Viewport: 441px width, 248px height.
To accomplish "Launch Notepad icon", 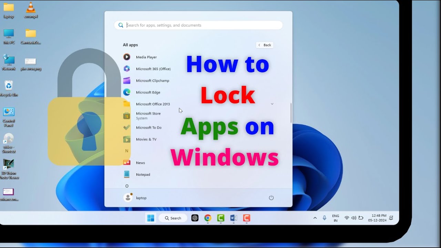I will coord(127,174).
